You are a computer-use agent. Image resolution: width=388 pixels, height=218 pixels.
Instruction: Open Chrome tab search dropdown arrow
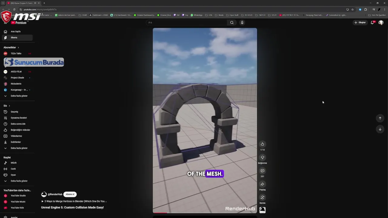(3, 3)
